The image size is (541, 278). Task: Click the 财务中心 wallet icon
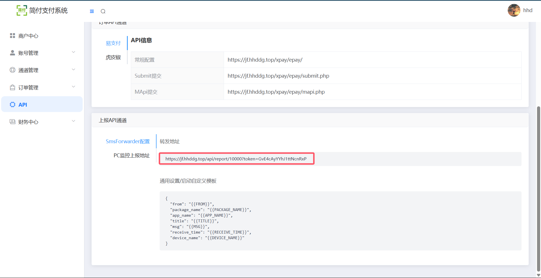[x=12, y=122]
